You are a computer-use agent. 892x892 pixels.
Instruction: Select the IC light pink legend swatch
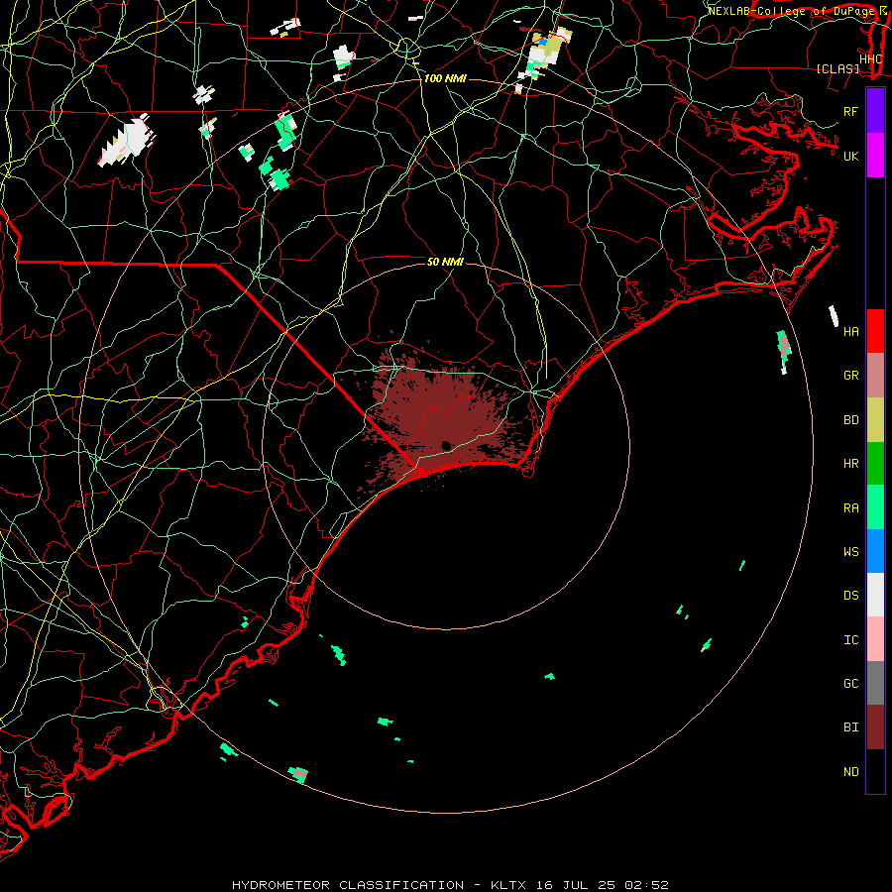pyautogui.click(x=875, y=639)
